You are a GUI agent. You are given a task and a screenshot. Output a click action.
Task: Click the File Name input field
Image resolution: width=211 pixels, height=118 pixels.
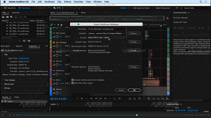[106, 29]
